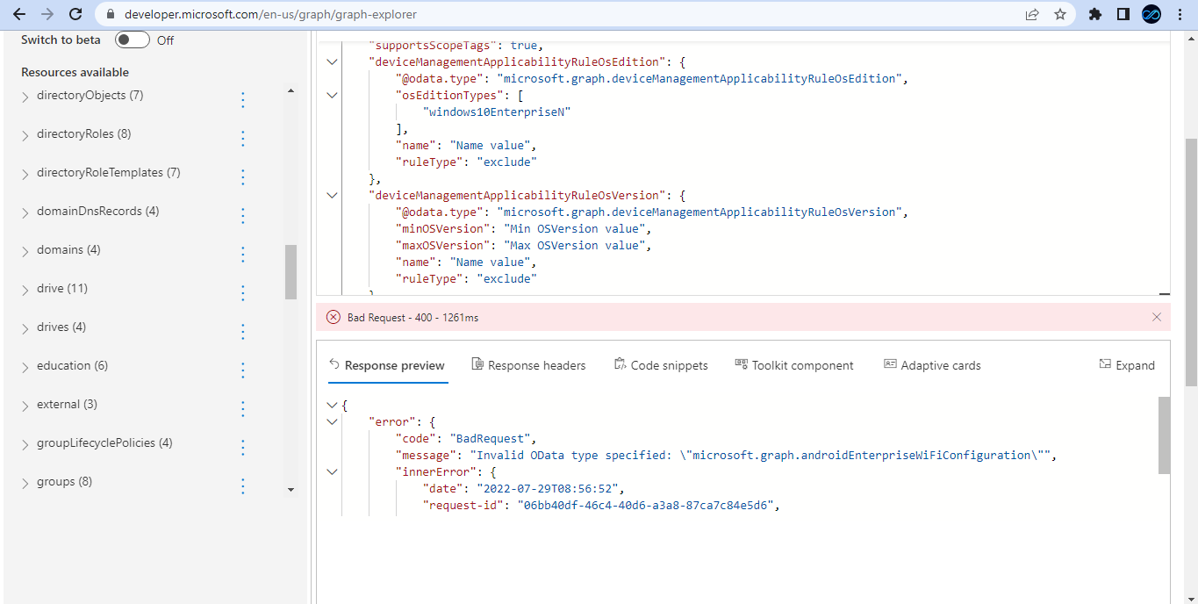Viewport: 1198px width, 604px height.
Task: Collapse deviceManagementApplicabilityRuleOsEdition JSON node
Action: (x=332, y=62)
